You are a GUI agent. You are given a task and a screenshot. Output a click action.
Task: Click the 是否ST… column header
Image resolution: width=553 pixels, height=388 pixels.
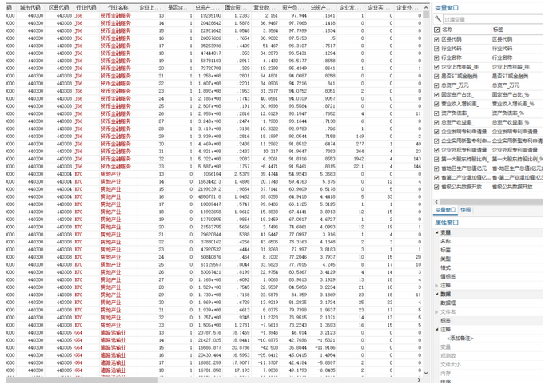coord(180,7)
